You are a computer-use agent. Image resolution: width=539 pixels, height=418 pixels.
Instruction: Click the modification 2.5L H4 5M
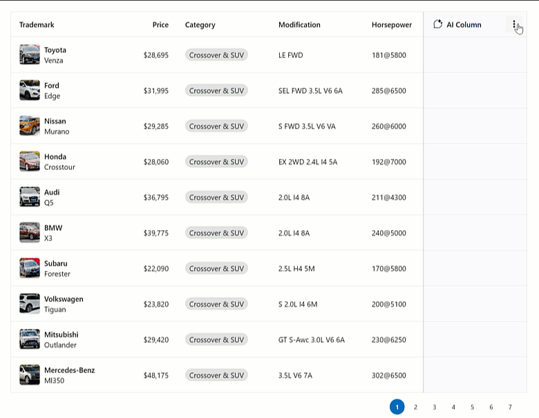click(296, 269)
